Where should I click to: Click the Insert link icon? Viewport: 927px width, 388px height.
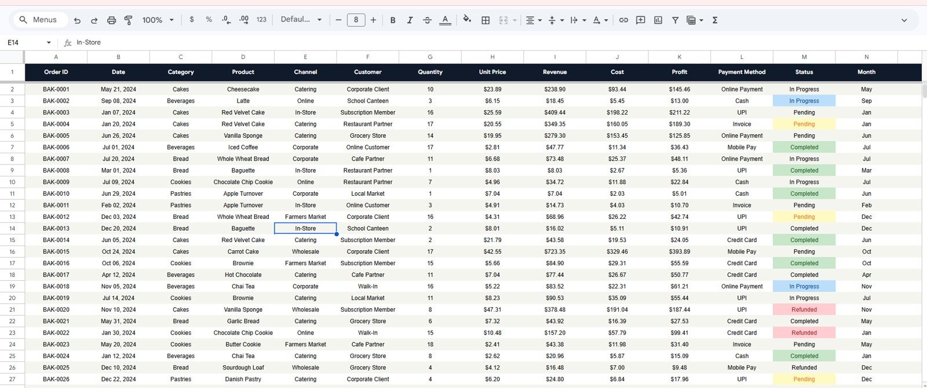[623, 20]
